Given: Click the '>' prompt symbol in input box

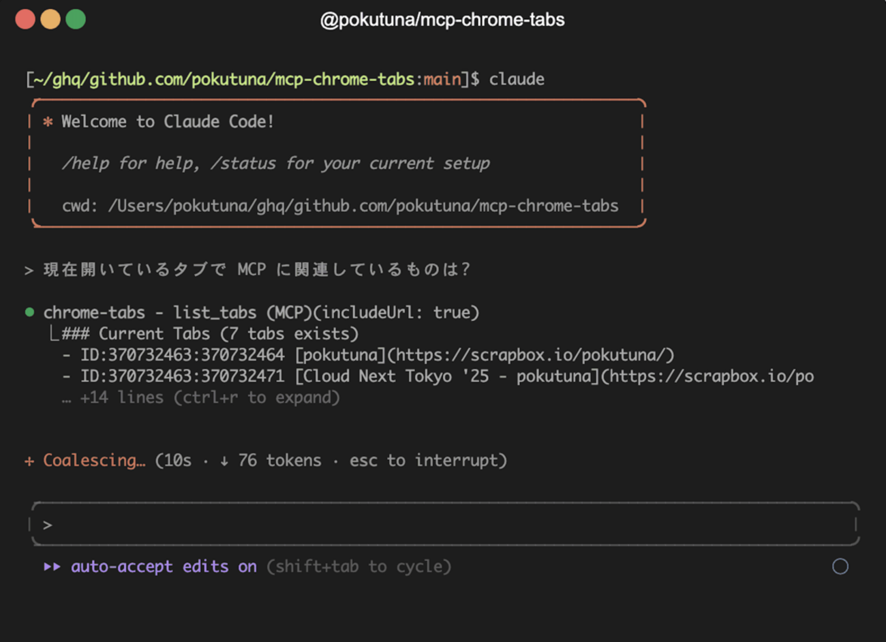Looking at the screenshot, I should click(x=48, y=525).
